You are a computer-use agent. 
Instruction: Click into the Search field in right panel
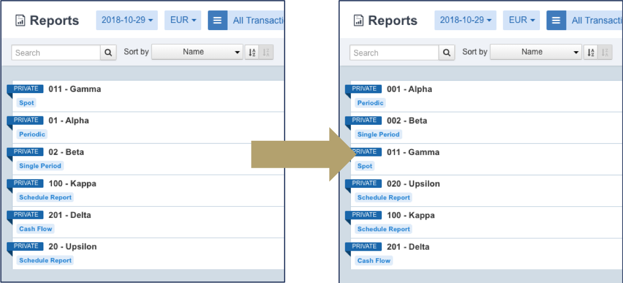point(394,53)
